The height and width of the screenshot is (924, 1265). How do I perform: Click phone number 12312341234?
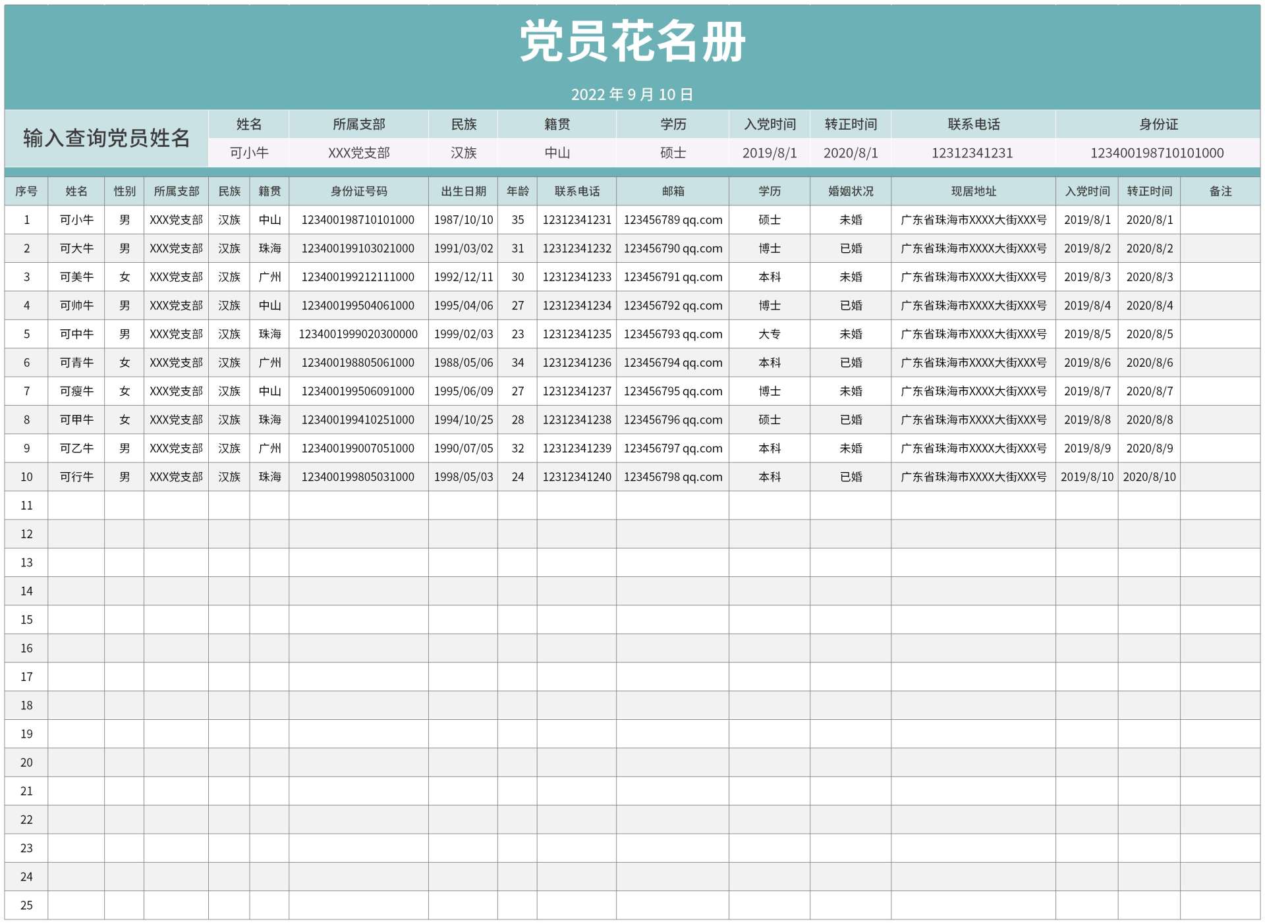click(577, 306)
